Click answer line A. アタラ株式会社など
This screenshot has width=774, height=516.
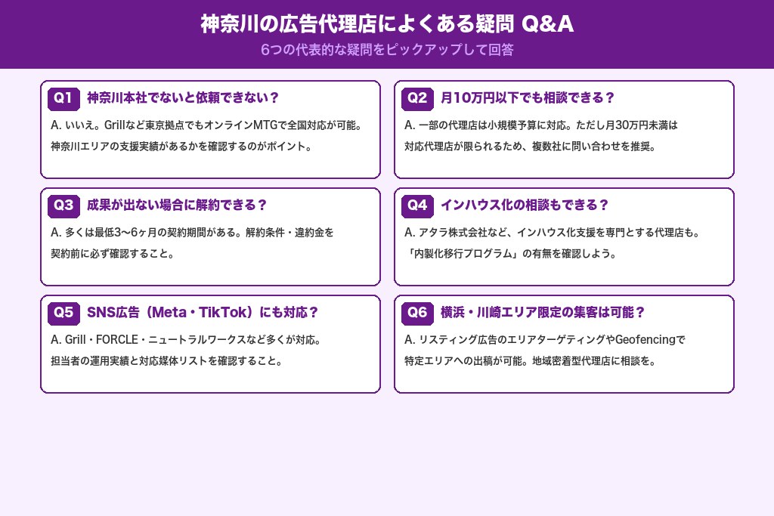(x=553, y=233)
